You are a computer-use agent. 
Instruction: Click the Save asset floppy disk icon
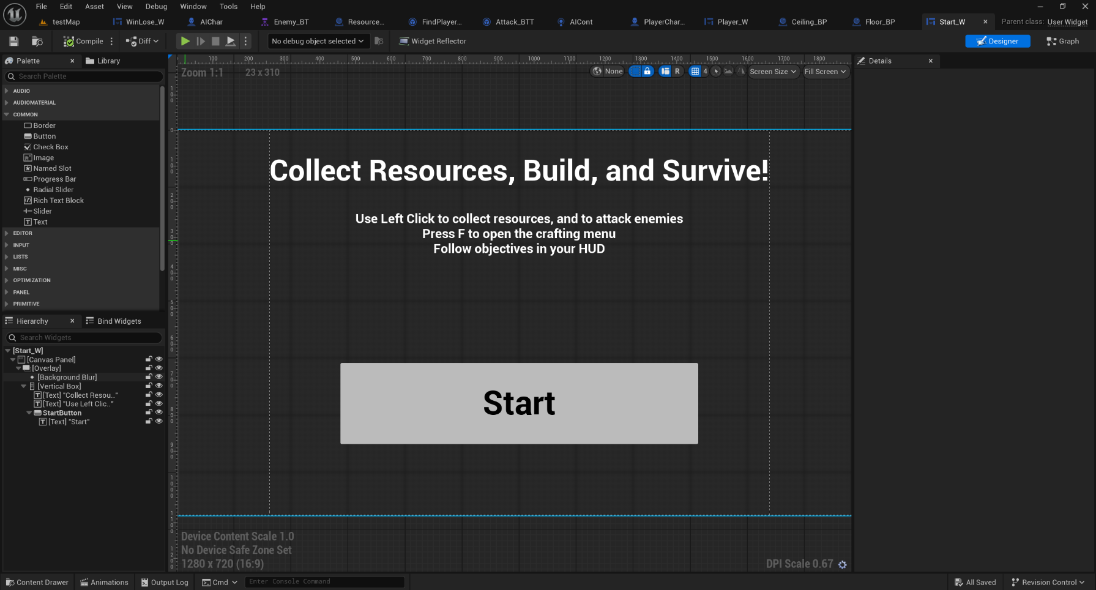[13, 41]
